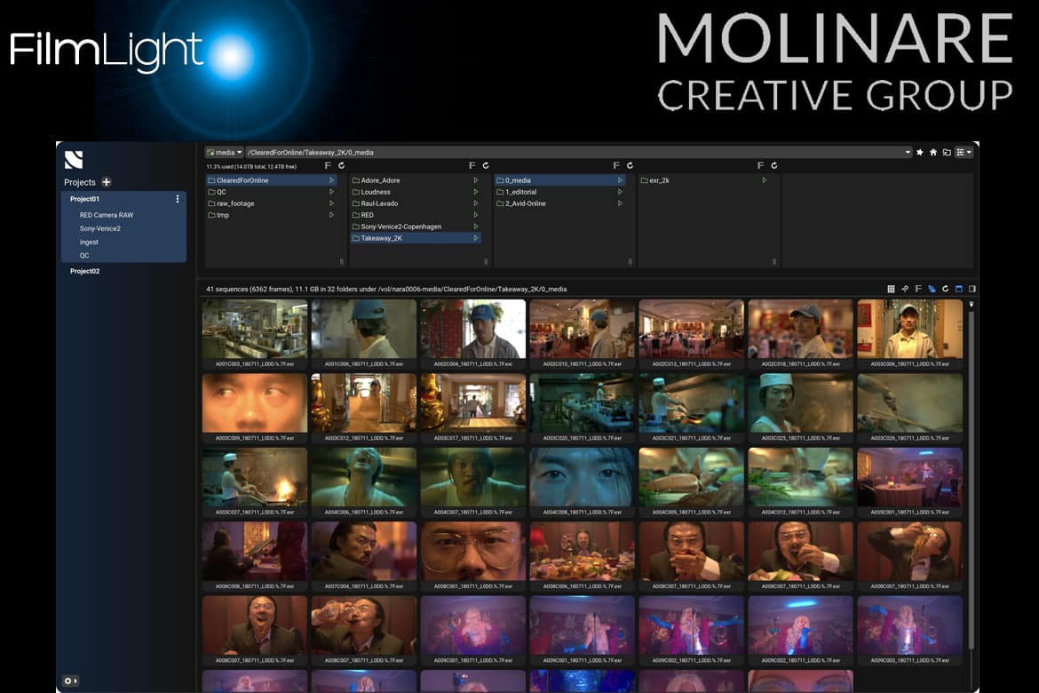
Task: Expand the ClearedForOnline folder arrow
Action: click(x=331, y=180)
